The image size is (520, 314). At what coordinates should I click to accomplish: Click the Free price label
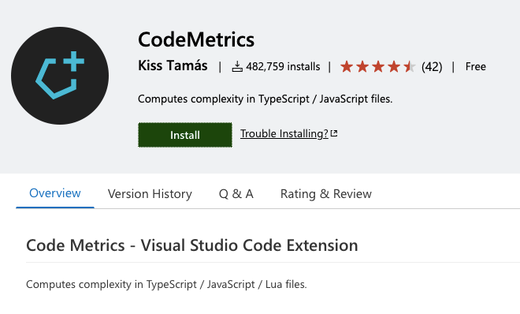tap(476, 66)
